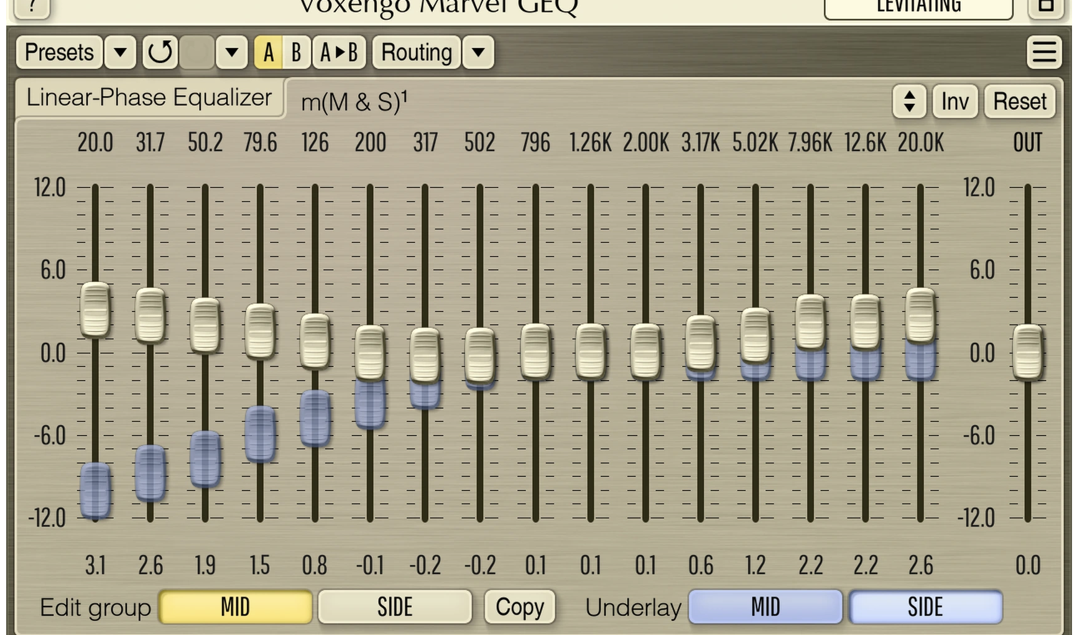The height and width of the screenshot is (635, 1077).
Task: Click the blank button beside the reset icon
Action: [x=196, y=52]
